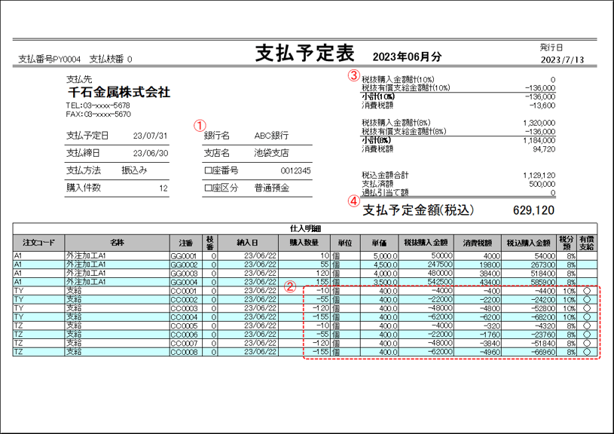This screenshot has width=614, height=434.
Task: Select the TEL:03-xxxx-5678 line
Action: point(98,105)
